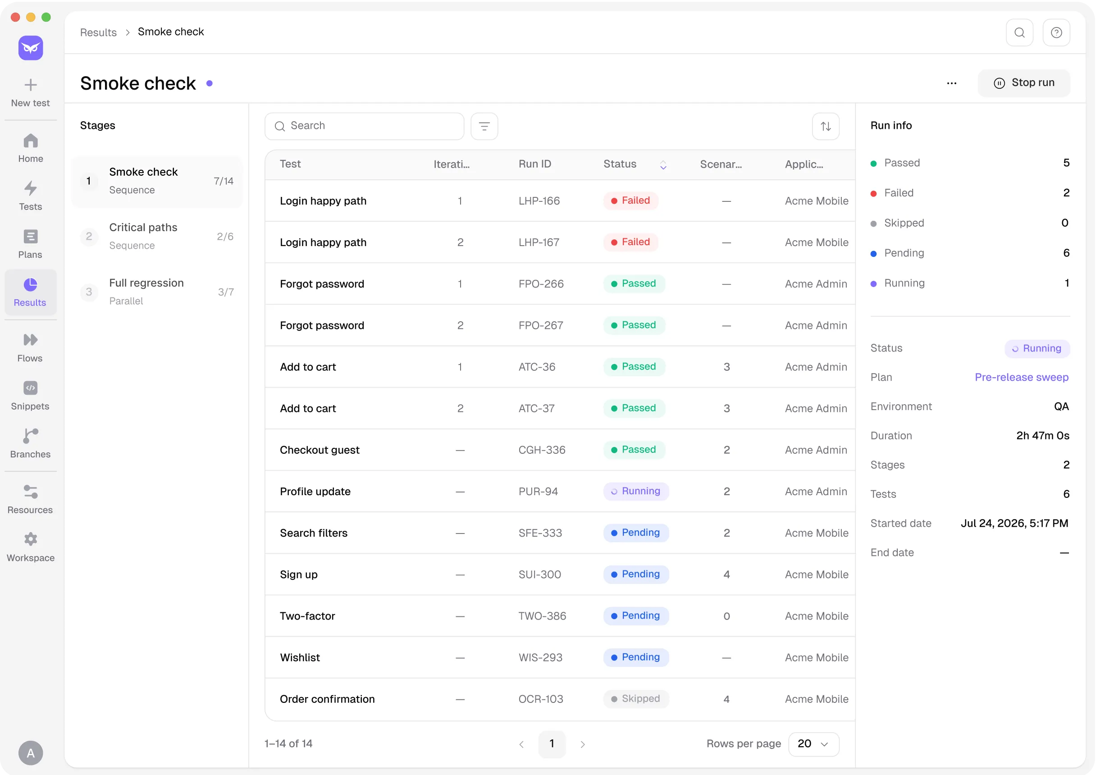Click the Application column header

tap(804, 164)
